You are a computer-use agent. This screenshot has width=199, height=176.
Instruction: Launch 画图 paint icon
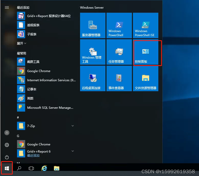pyautogui.click(x=21, y=98)
